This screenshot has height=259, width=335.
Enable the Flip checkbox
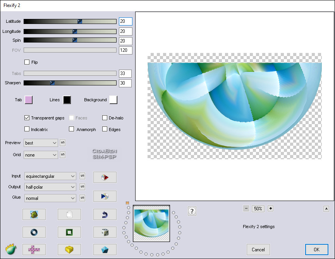click(x=27, y=62)
